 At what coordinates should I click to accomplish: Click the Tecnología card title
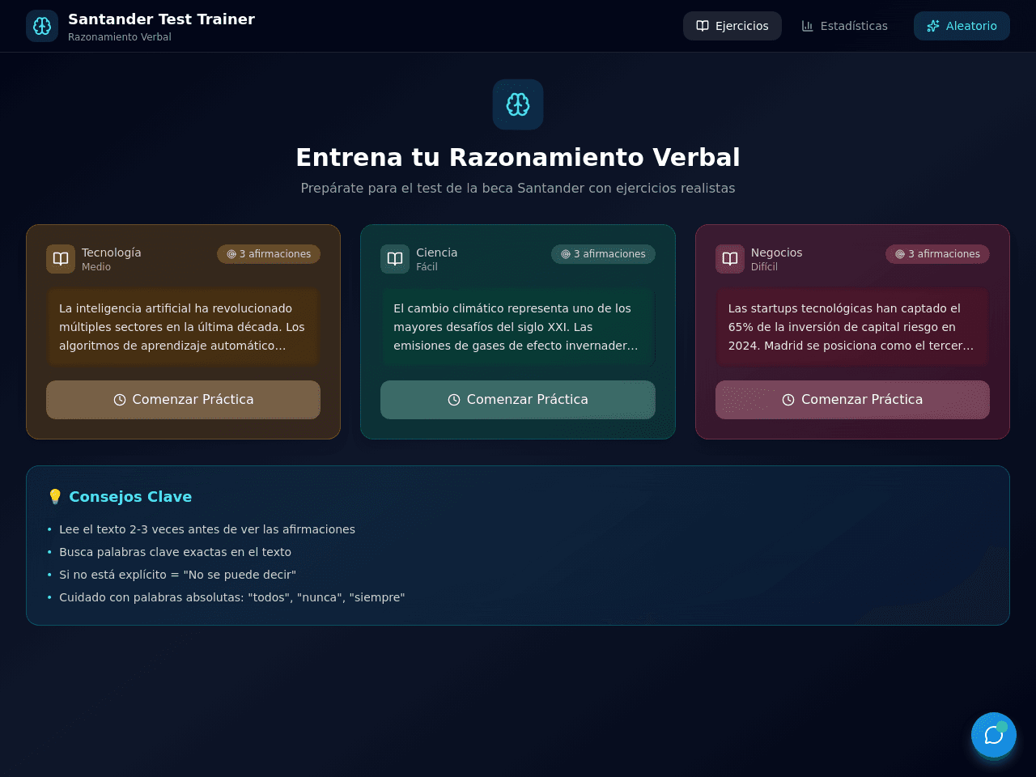[111, 253]
